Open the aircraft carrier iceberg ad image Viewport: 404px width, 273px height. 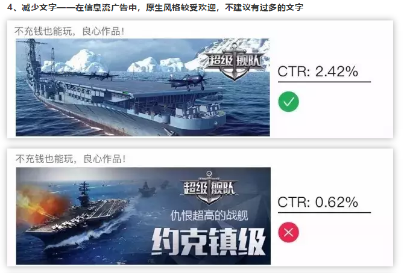pos(143,87)
